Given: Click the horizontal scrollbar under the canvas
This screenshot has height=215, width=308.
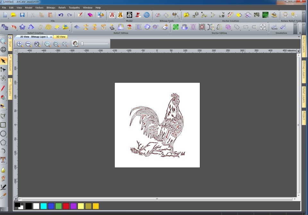Looking at the screenshot, I should point(157,199).
